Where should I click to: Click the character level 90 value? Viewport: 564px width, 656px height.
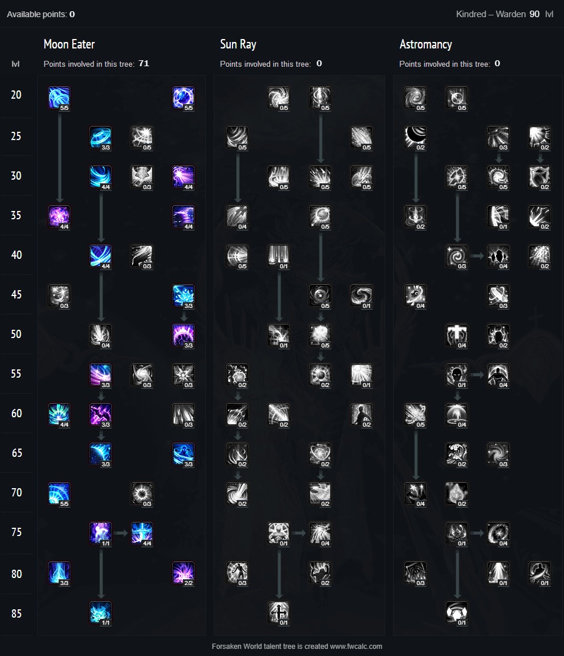coord(534,14)
